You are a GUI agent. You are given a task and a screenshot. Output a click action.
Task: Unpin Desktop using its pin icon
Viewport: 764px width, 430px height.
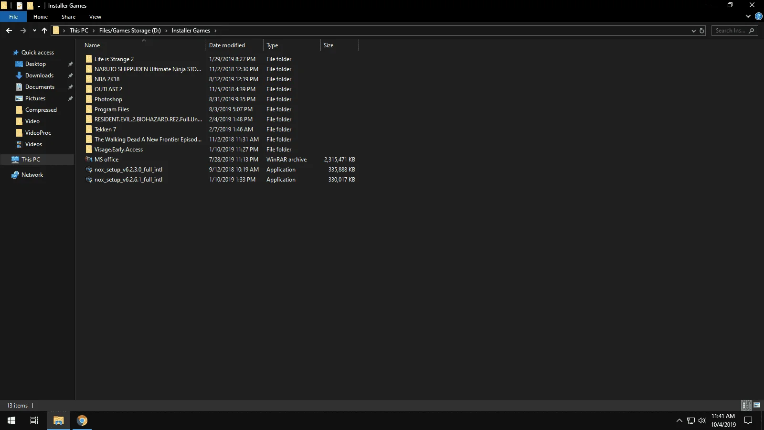click(x=71, y=64)
